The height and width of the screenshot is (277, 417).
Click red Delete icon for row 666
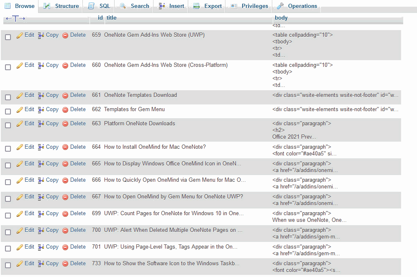65,180
